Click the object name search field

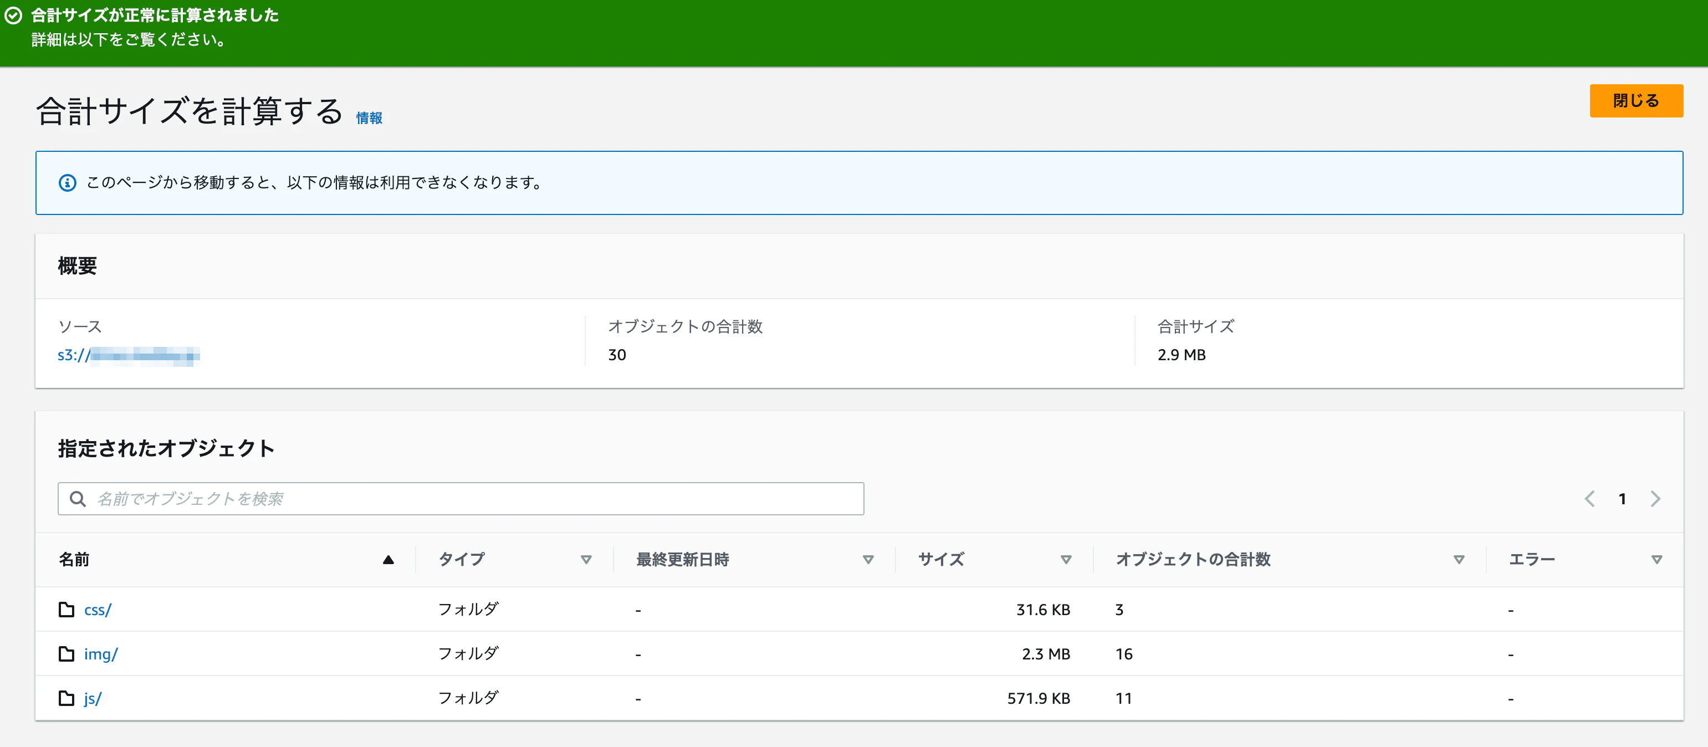pyautogui.click(x=461, y=498)
